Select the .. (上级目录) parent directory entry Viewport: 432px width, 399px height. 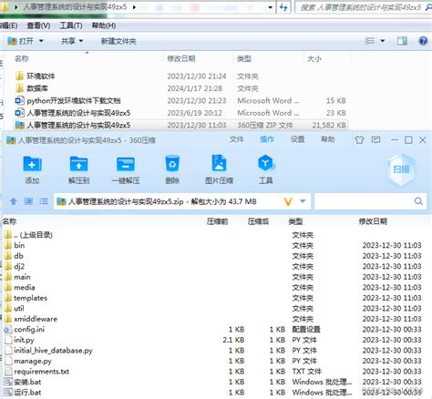coord(33,235)
